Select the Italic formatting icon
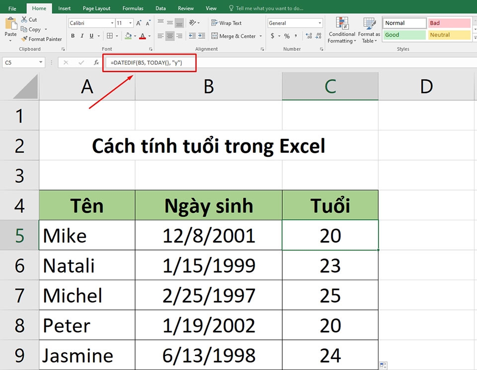The width and height of the screenshot is (477, 370). [82, 36]
